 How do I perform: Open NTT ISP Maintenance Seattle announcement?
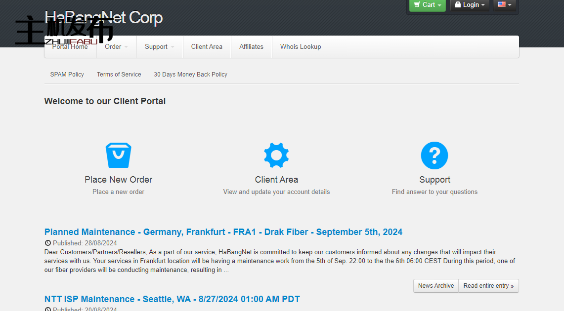click(172, 299)
